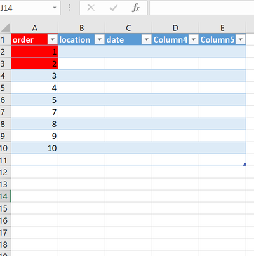Select highlighted row 14 header
Screen dimensions: 254x256
(x=5, y=196)
